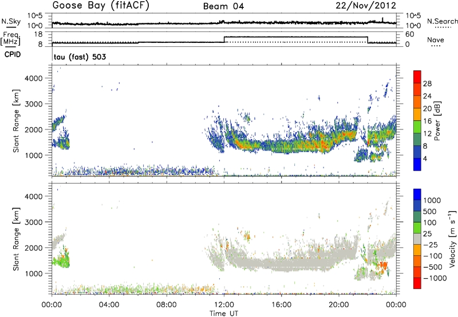The height and width of the screenshot is (317, 458).
Task: Click the "-1000" tick on the velocity colorbar
Action: point(435,278)
